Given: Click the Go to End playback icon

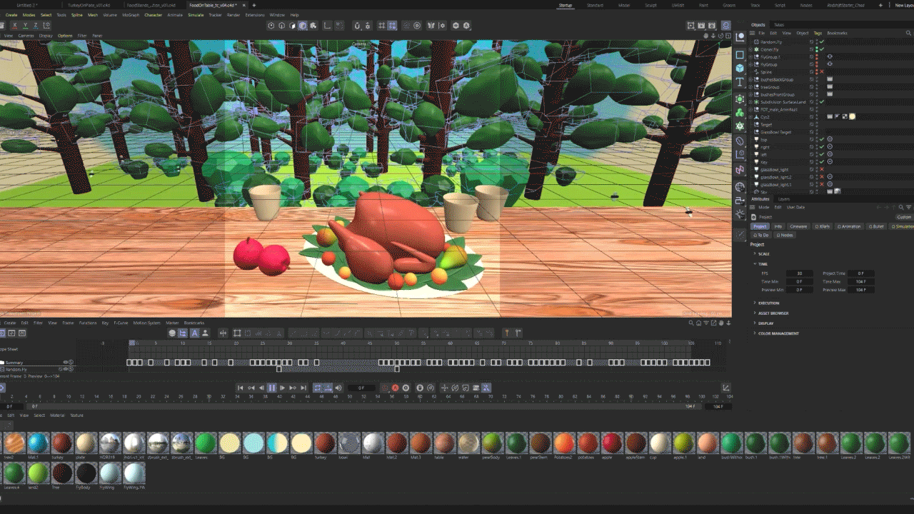Looking at the screenshot, I should 303,388.
